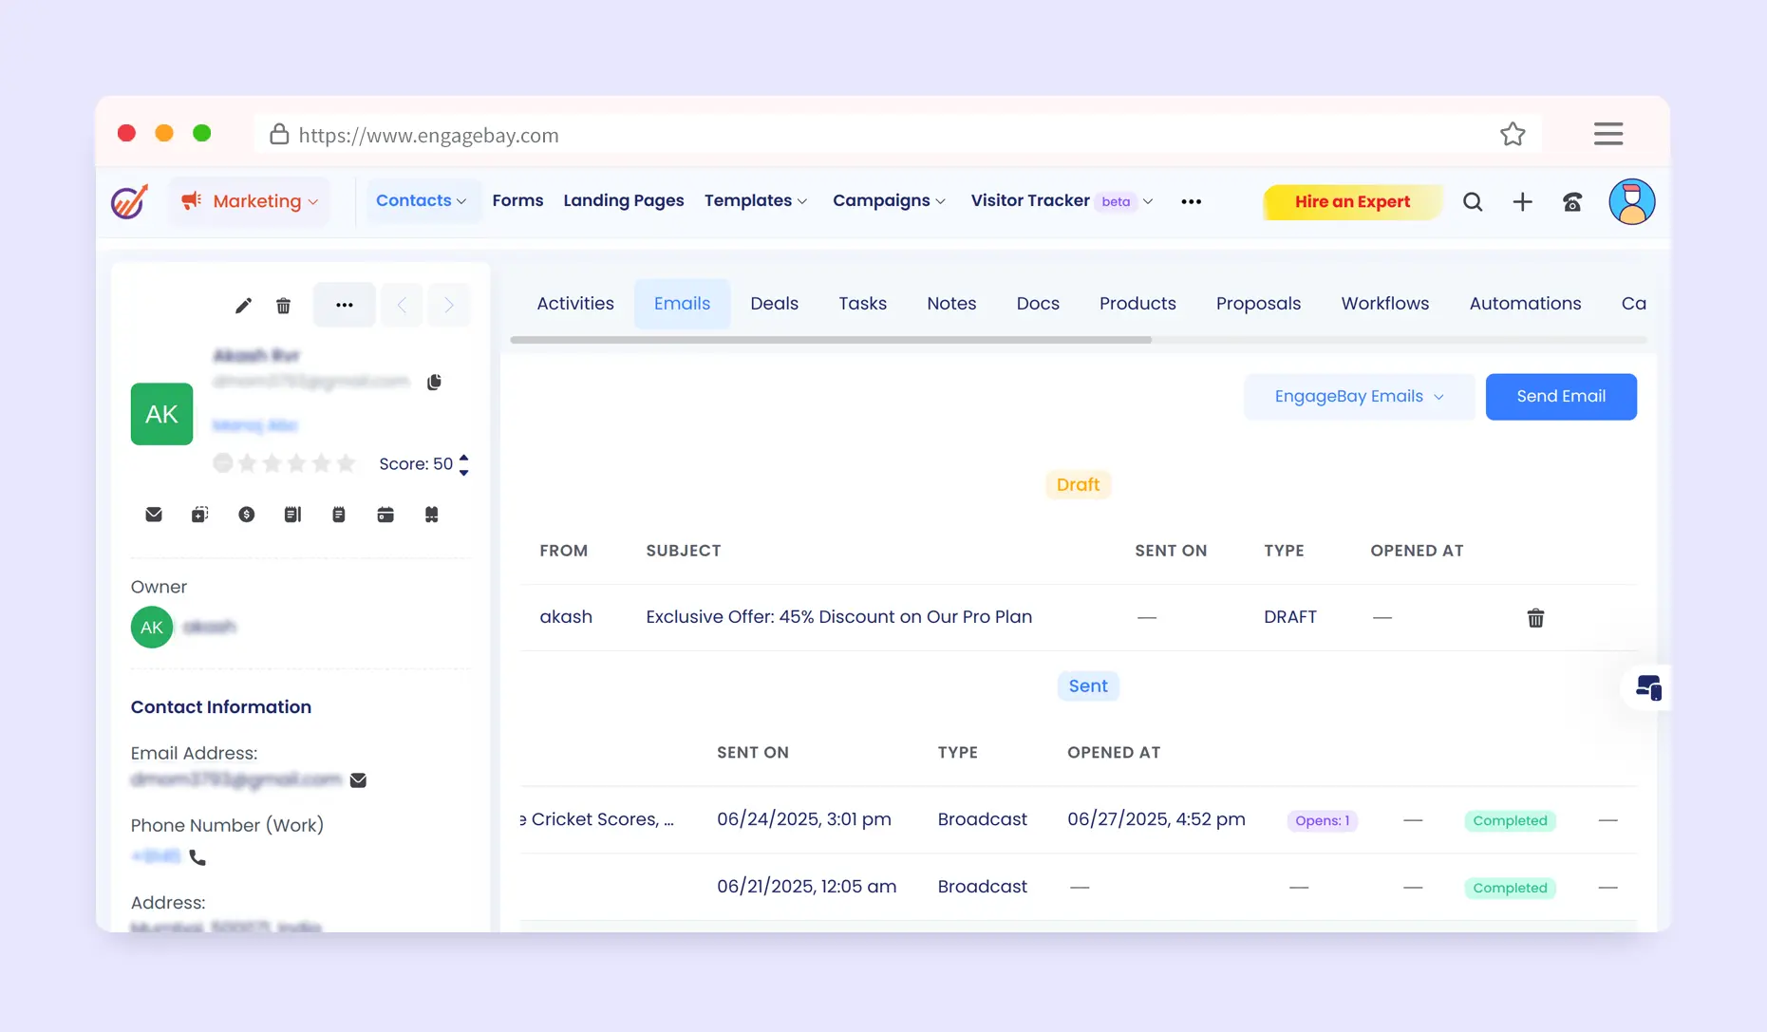Screen dimensions: 1767x1032
Task: Open the EngageBay Emails dropdown
Action: 1359,397
